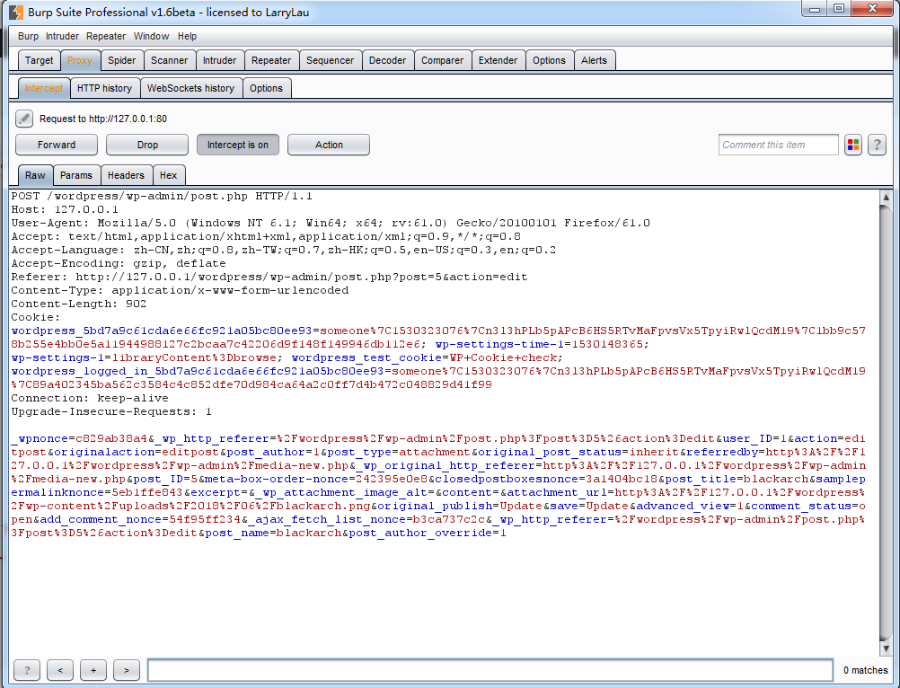Open the highlight color picker icon
The width and height of the screenshot is (900, 688).
point(853,145)
